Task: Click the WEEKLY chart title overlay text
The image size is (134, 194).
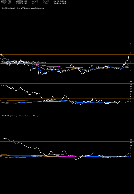Action: (x=24, y=62)
